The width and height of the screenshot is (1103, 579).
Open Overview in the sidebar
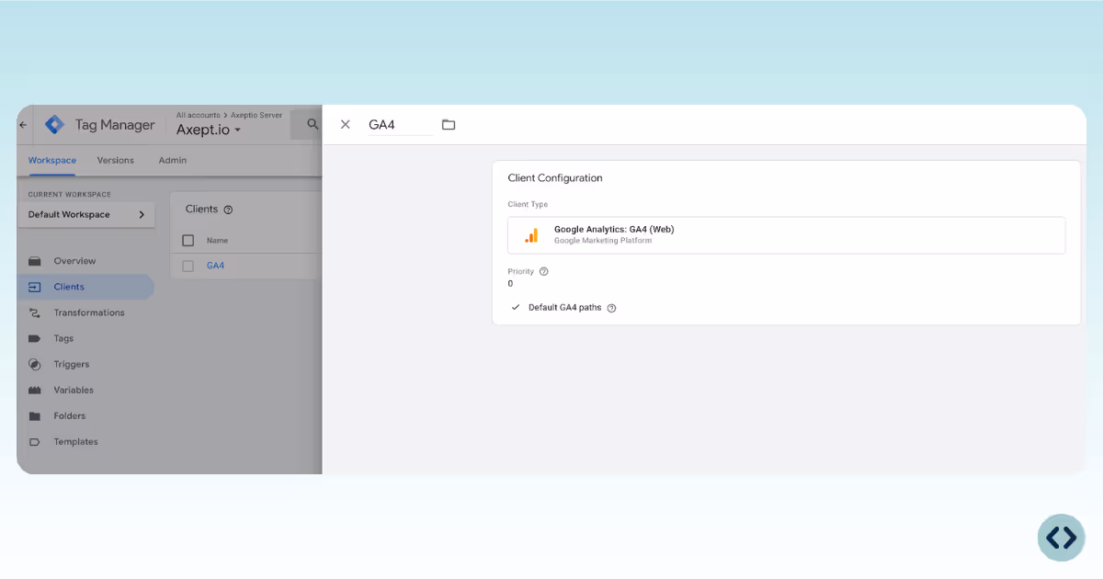tap(74, 261)
